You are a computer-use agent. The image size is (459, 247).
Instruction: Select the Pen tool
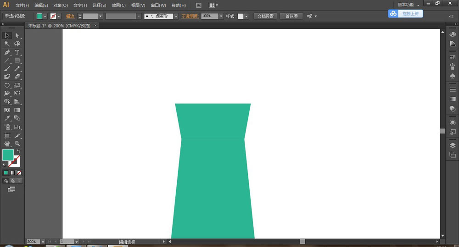pos(7,52)
